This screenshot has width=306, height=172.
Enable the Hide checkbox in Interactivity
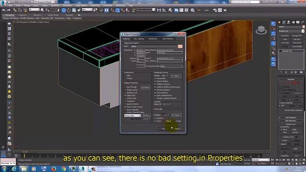click(125, 75)
